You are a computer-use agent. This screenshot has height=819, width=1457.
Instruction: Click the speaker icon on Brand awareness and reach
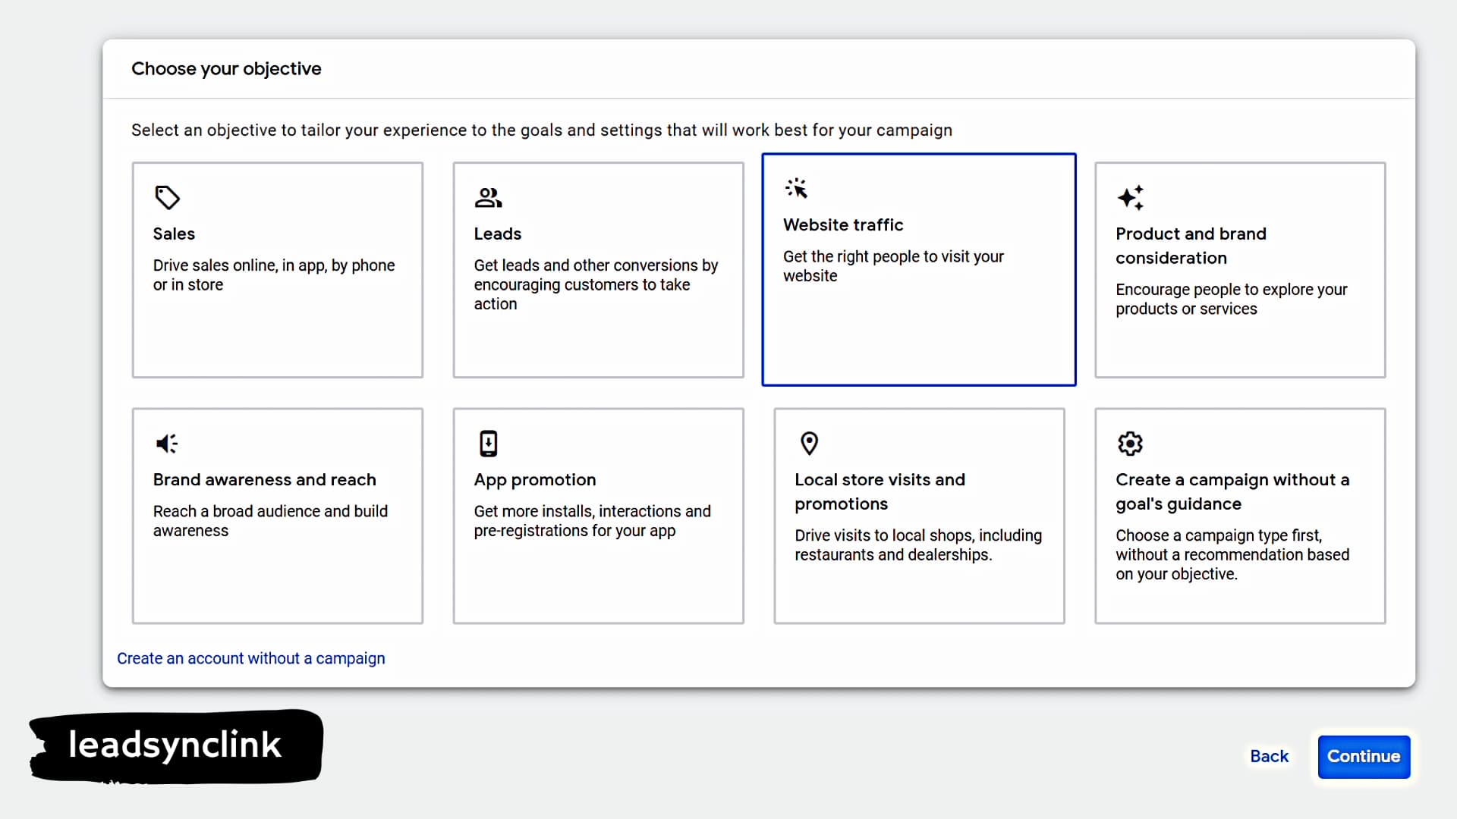pyautogui.click(x=166, y=444)
